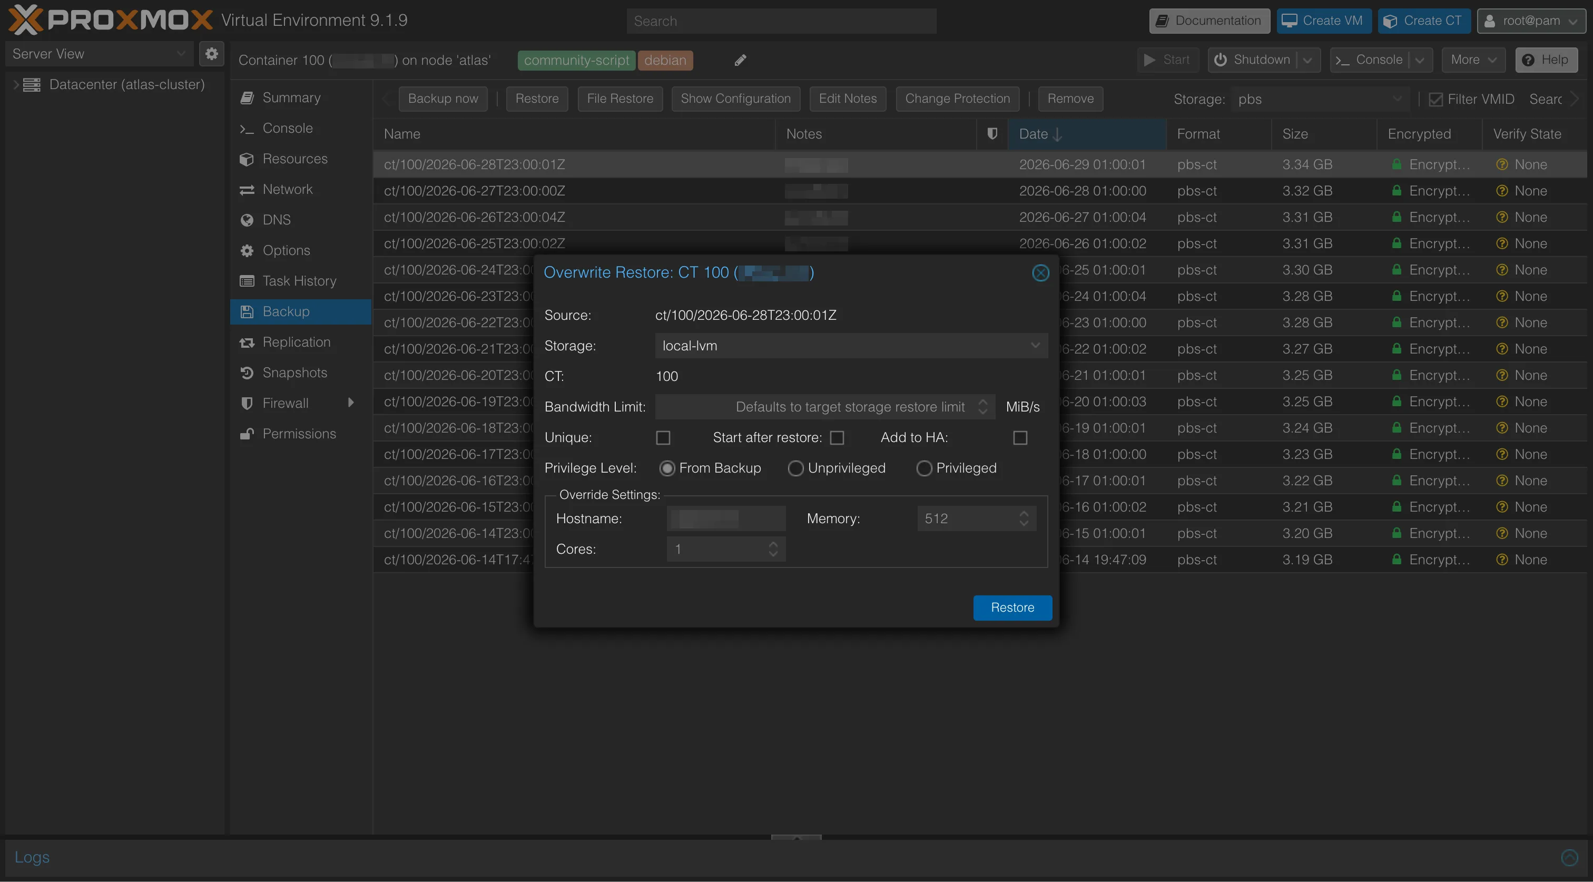Viewport: 1593px width, 882px height.
Task: Click Create CT cube button
Action: [1424, 21]
